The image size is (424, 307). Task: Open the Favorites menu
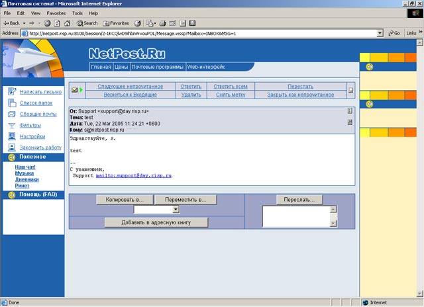56,13
